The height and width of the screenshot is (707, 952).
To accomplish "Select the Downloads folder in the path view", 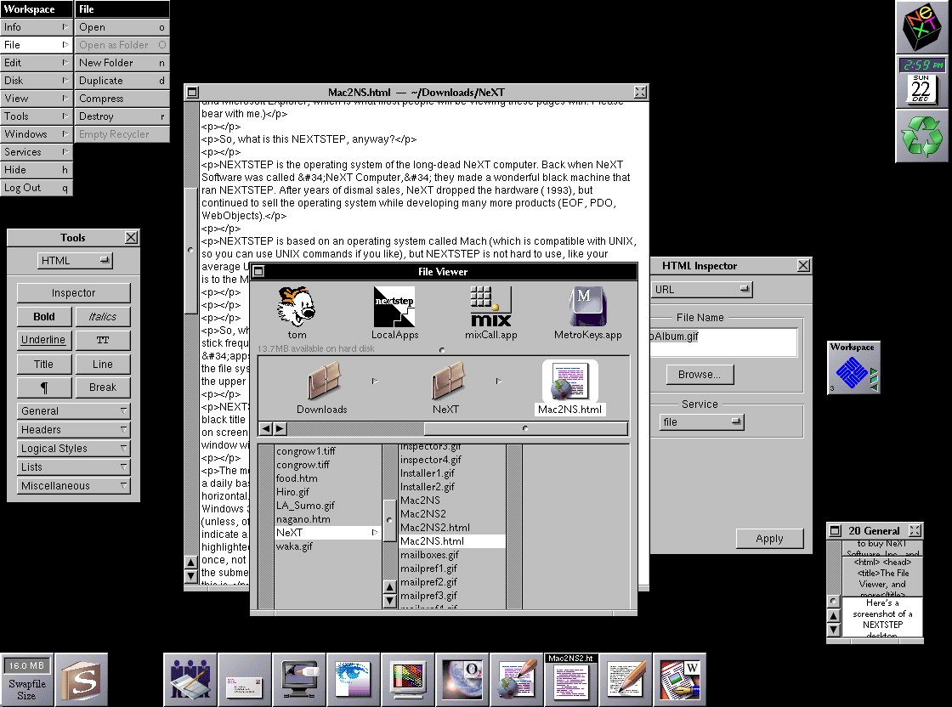I will pyautogui.click(x=321, y=382).
